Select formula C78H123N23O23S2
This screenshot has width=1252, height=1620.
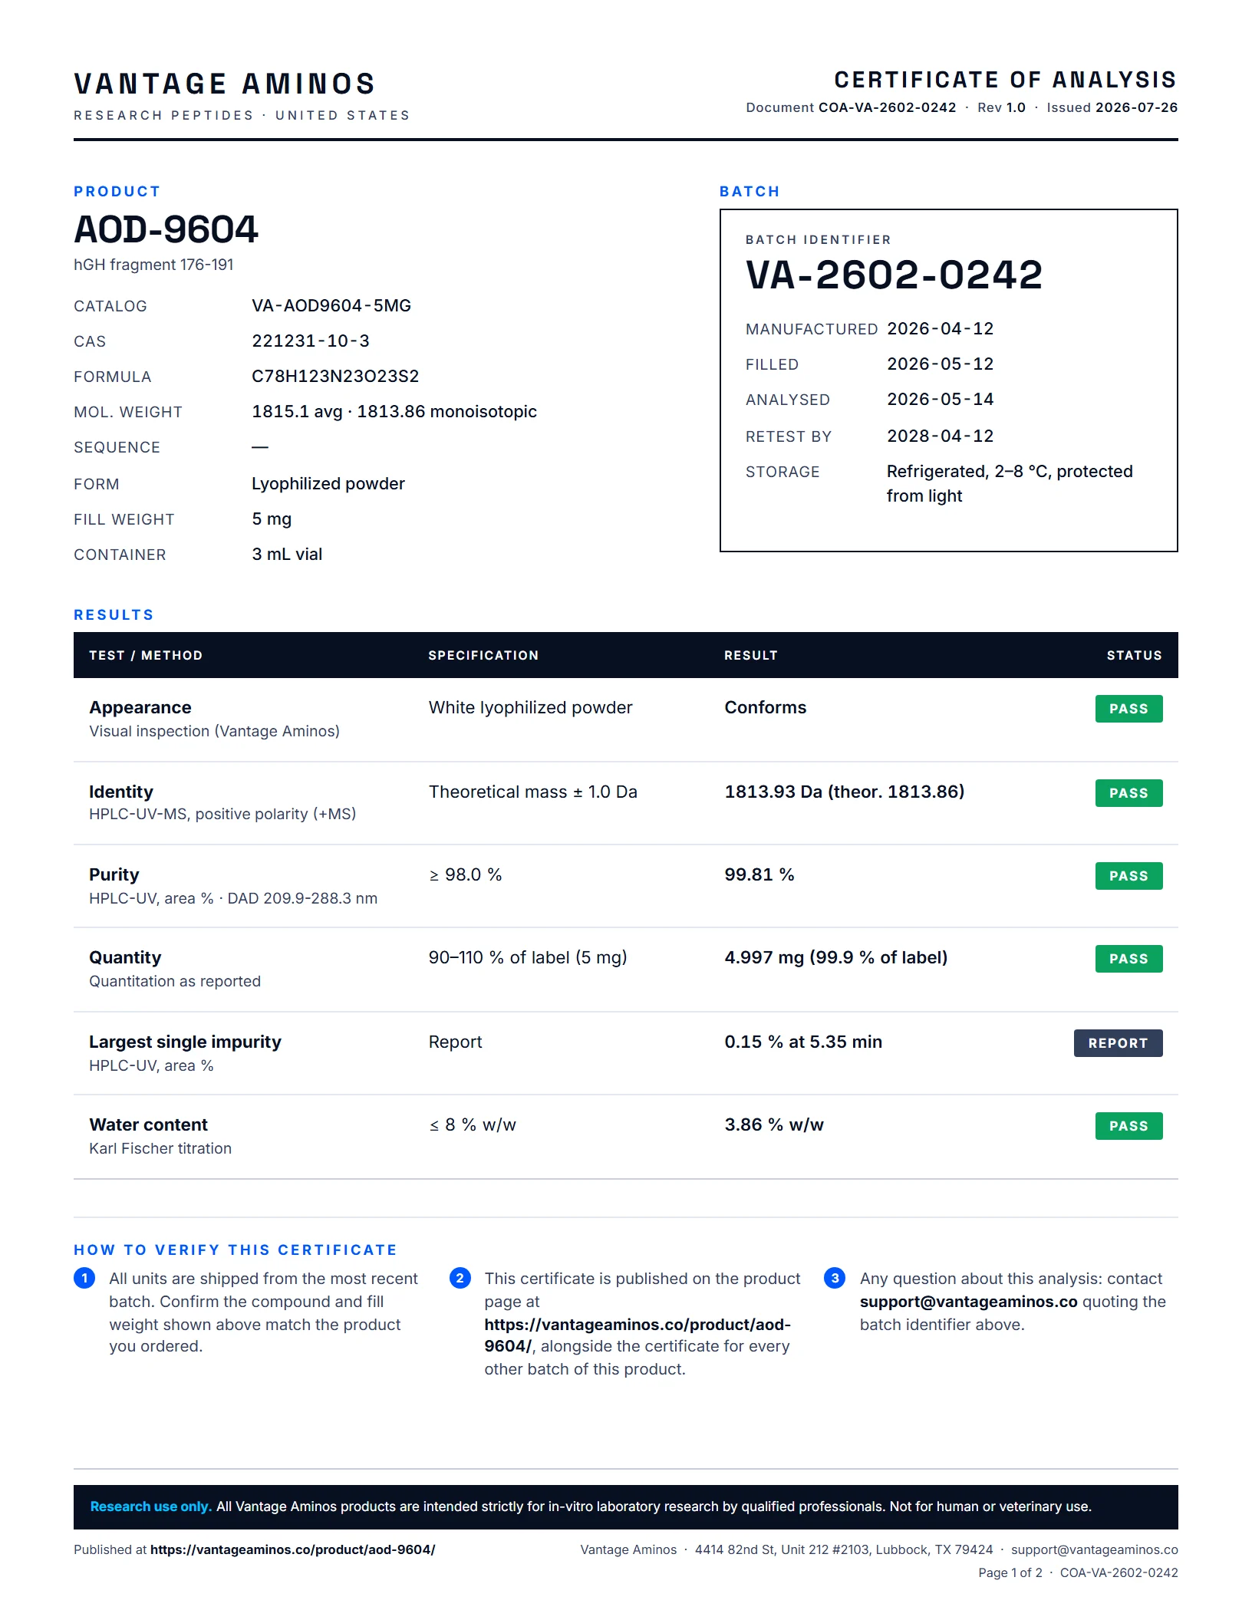pyautogui.click(x=335, y=376)
